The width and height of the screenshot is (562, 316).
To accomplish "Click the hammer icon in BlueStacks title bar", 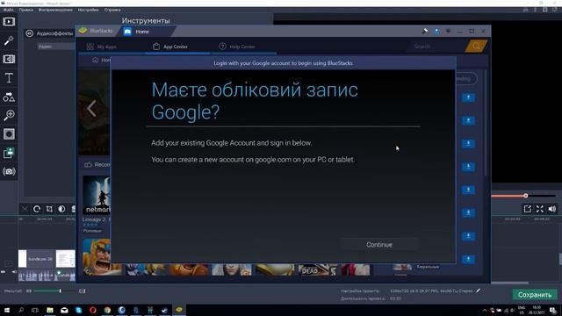I will pyautogui.click(x=425, y=32).
